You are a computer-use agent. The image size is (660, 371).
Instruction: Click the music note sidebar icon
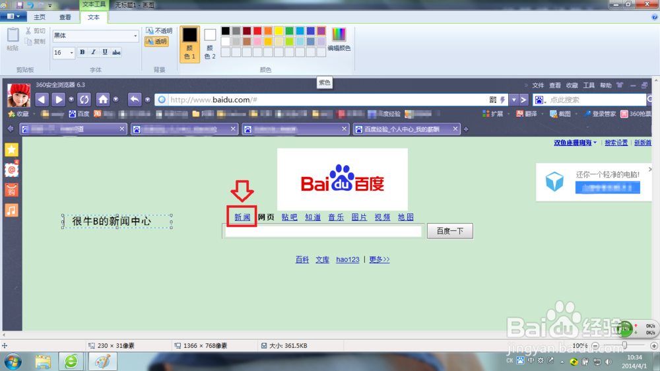(x=11, y=210)
